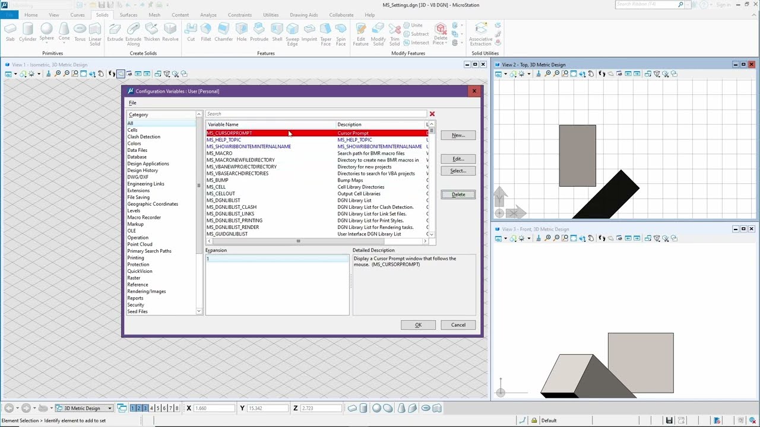760x427 pixels.
Task: Clear search with the red X
Action: pos(432,114)
